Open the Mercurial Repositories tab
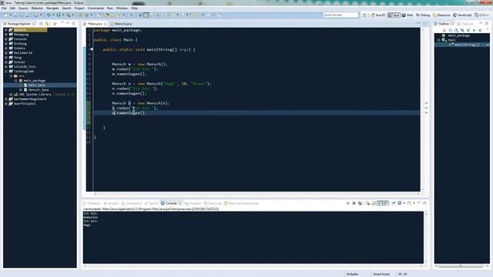Image resolution: width=493 pixels, height=277 pixels. coord(241,203)
